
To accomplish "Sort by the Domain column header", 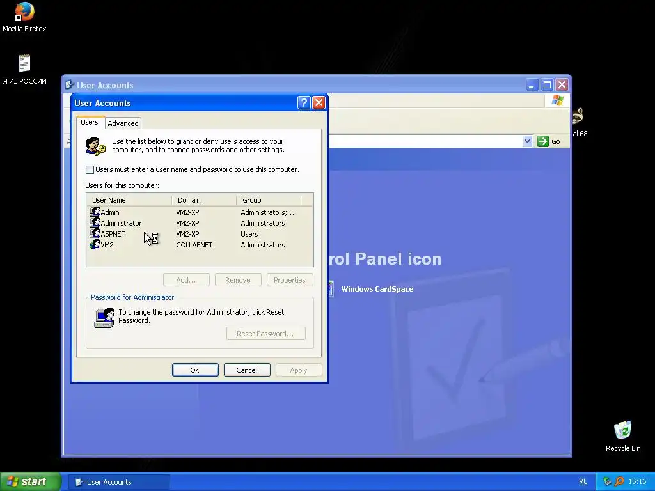I will coord(204,200).
